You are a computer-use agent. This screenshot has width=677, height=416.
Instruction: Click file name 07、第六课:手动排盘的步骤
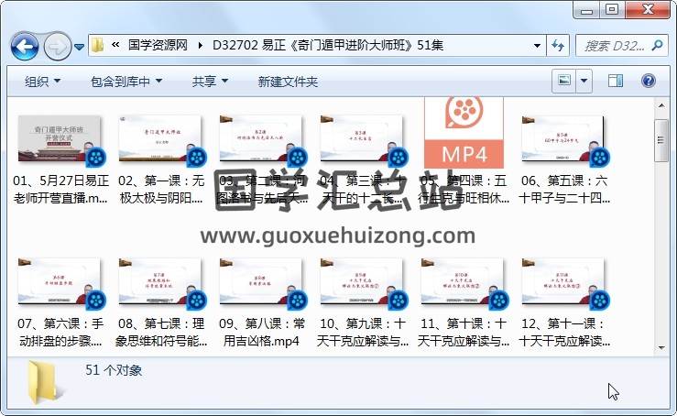coord(60,333)
